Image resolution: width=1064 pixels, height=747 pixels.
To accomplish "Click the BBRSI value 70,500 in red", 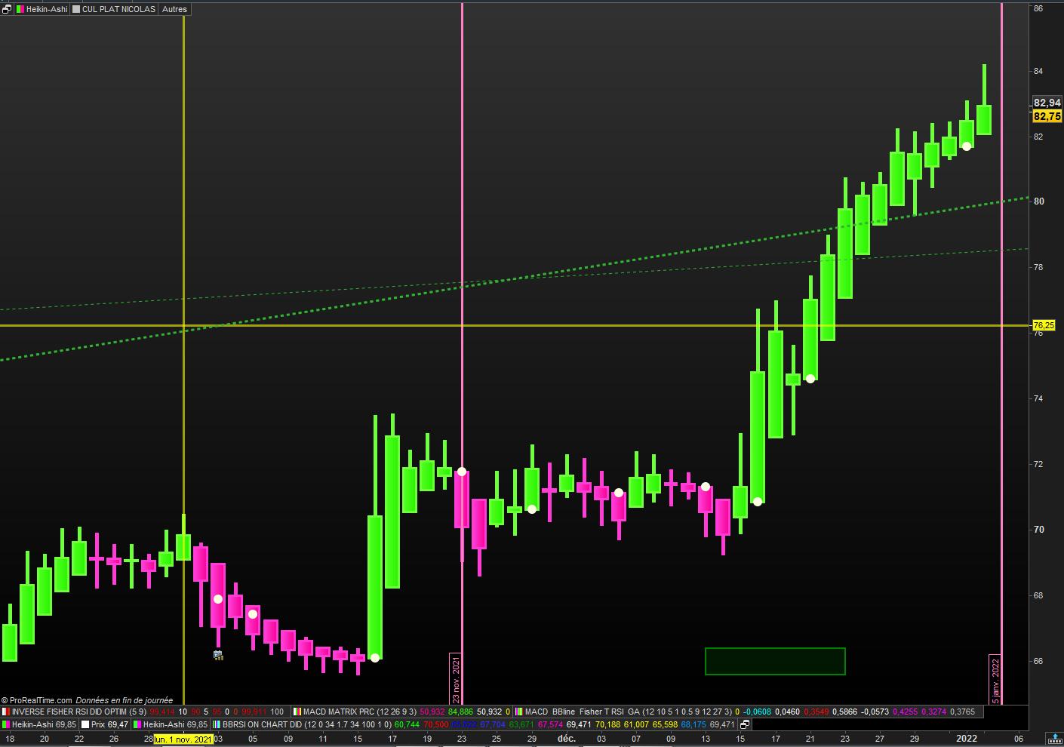I will click(436, 724).
